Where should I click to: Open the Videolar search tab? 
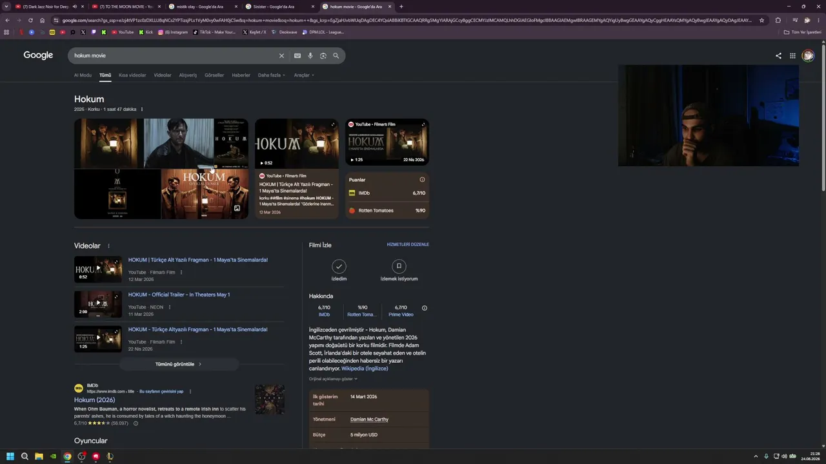pyautogui.click(x=163, y=75)
